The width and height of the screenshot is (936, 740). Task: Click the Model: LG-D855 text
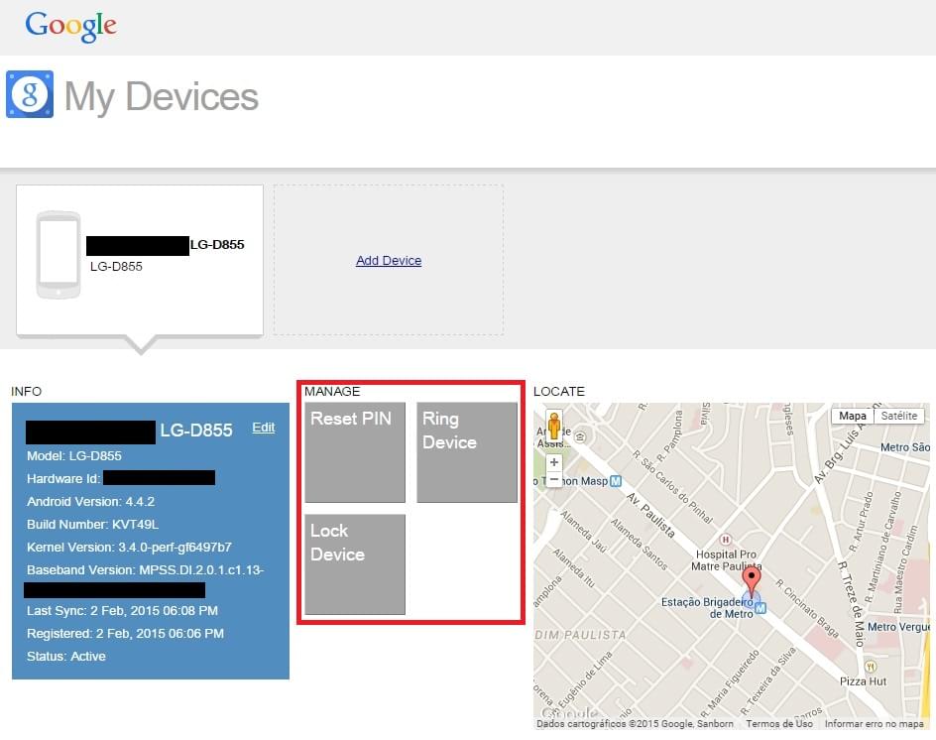click(74, 455)
